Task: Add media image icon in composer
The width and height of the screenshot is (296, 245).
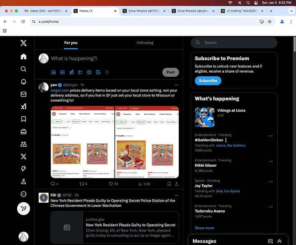Action: 53,72
